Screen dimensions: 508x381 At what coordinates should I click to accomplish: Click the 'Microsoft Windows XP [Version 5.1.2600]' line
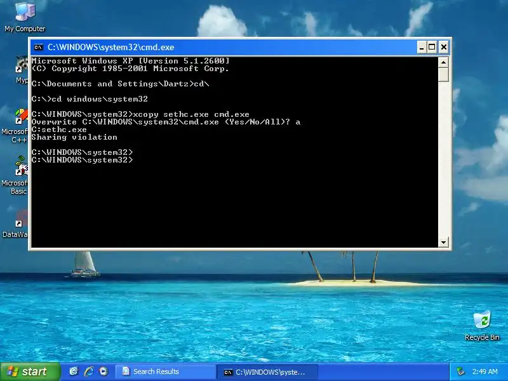point(130,61)
